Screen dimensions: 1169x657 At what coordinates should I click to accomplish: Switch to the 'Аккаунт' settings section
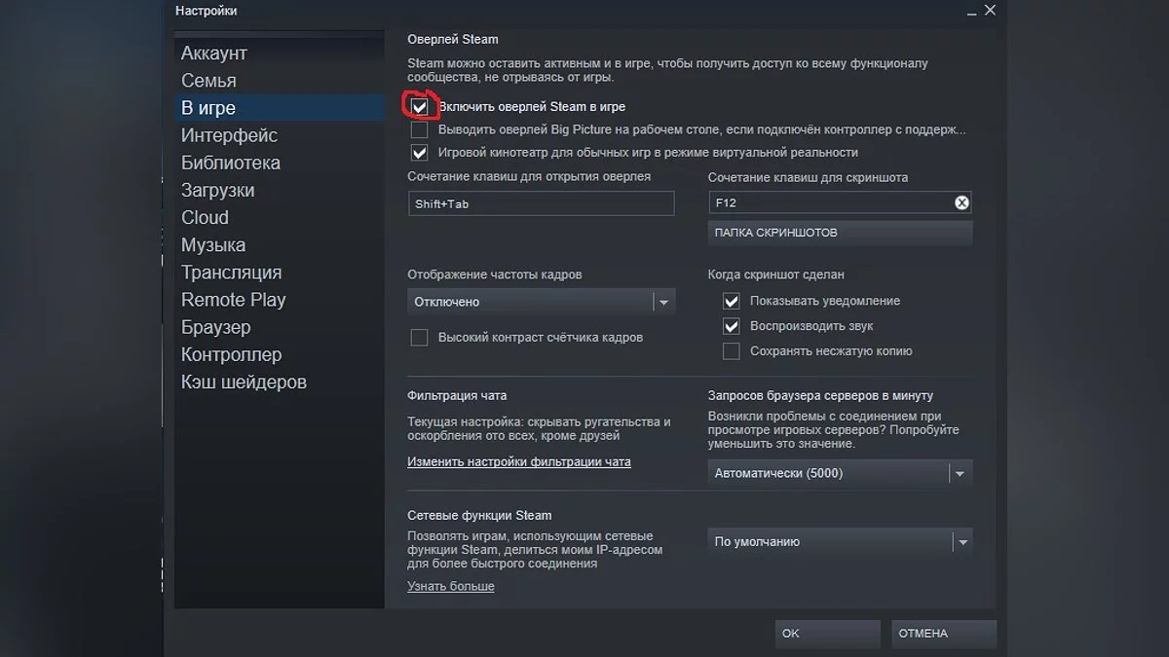click(x=214, y=54)
